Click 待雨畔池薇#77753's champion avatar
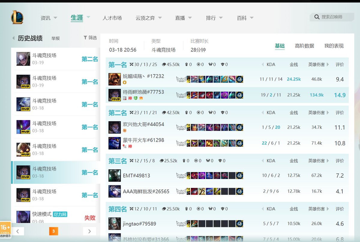Screen dimensions: 360x242 115,95
